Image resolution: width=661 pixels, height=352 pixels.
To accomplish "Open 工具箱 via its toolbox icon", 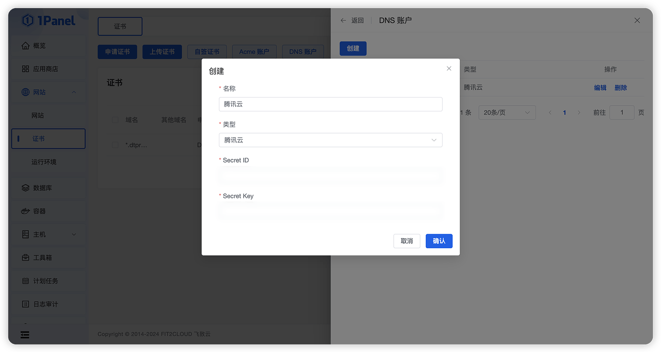I will [x=25, y=258].
